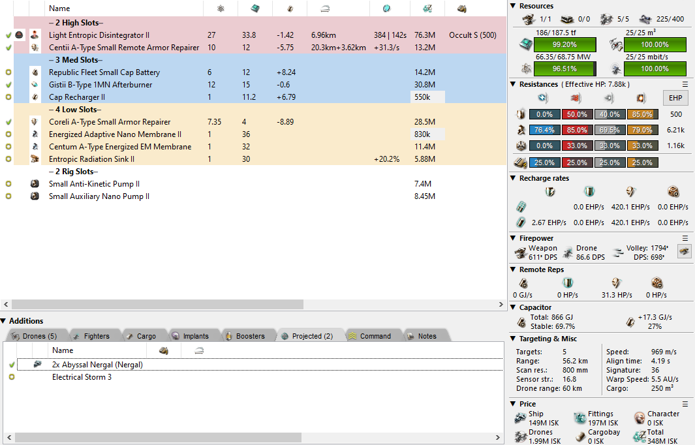Open the Resistances panel hamburger menu
Image resolution: width=695 pixels, height=445 pixels.
point(685,84)
